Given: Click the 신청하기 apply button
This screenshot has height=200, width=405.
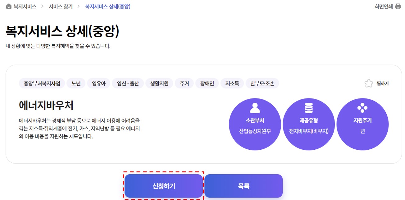Looking at the screenshot, I should (164, 186).
